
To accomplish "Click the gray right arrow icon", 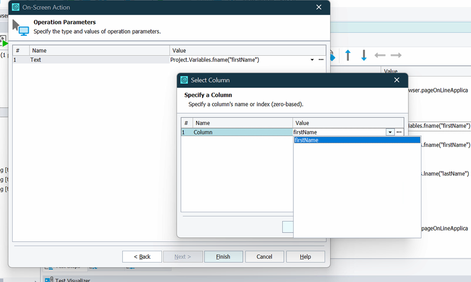I will (396, 55).
